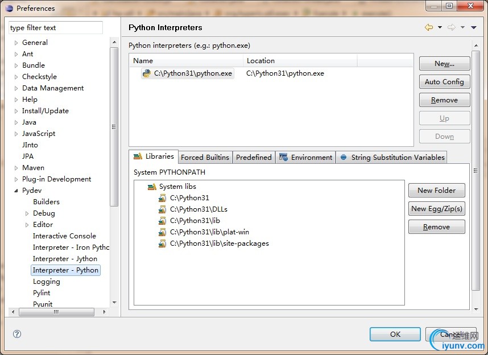Expand the Checkstyle tree node

pyautogui.click(x=16, y=77)
